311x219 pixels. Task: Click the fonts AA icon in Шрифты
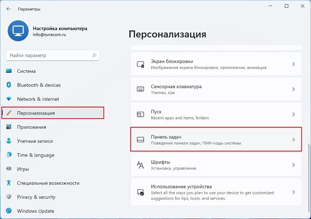pyautogui.click(x=140, y=164)
